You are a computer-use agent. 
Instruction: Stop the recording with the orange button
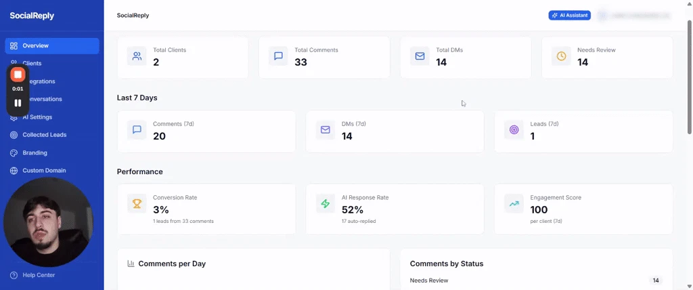coord(18,75)
